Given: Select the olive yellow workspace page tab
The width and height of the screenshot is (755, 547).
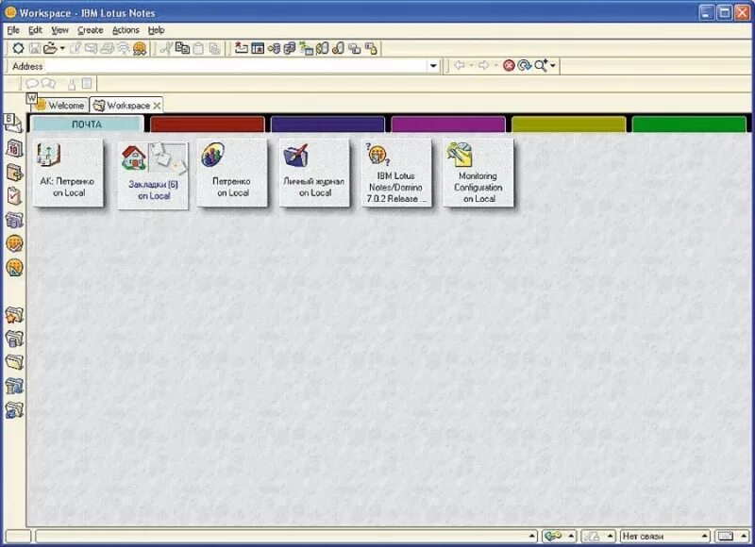Looking at the screenshot, I should click(568, 124).
